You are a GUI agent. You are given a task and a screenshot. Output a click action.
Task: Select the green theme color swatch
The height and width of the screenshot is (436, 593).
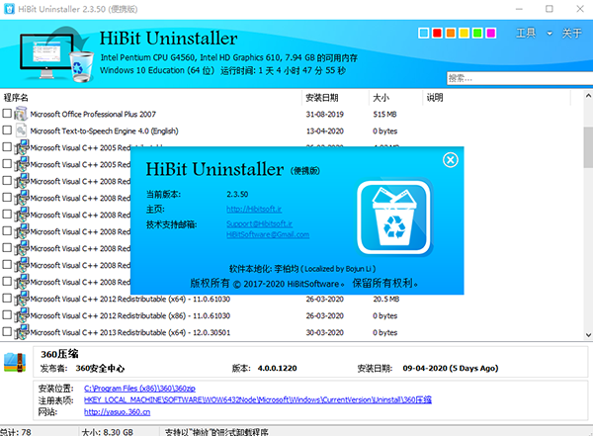477,33
